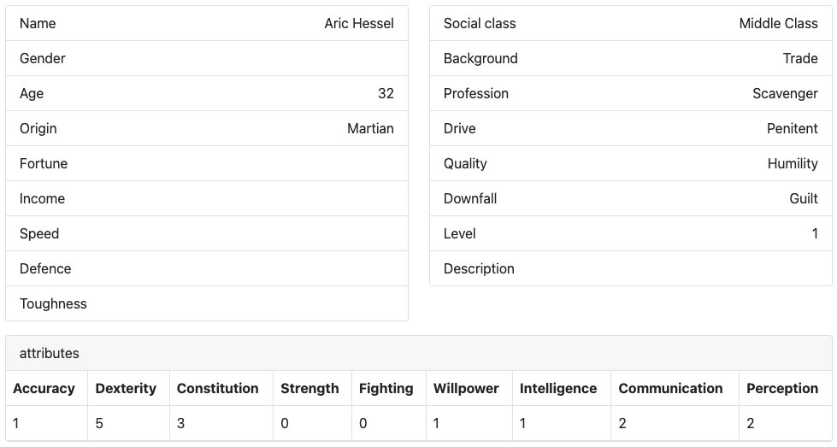Viewport: 837px width, 447px height.
Task: Click the Perception value cell 2
Action: 782,423
